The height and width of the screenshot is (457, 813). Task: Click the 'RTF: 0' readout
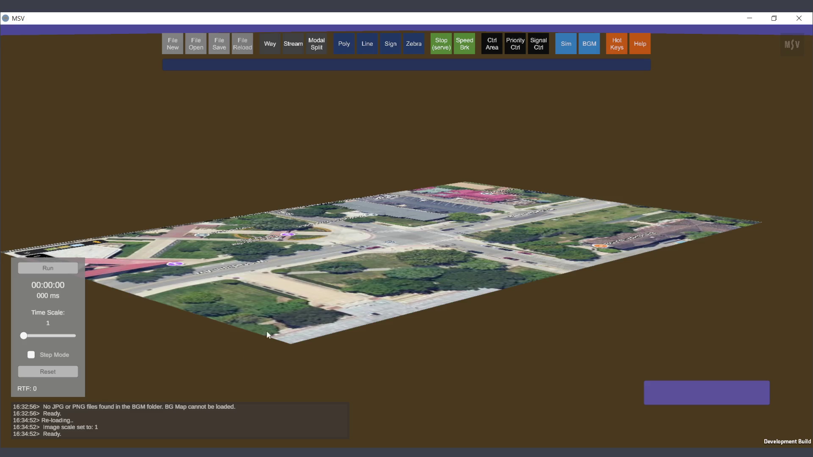(27, 388)
